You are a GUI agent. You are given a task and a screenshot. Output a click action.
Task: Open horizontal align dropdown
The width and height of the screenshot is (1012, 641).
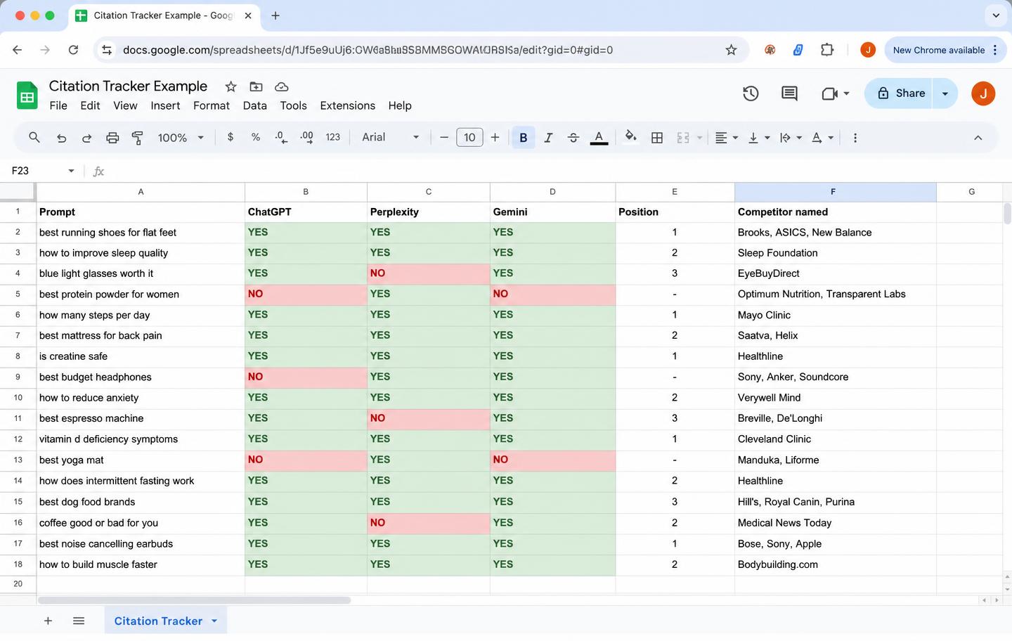pos(726,138)
